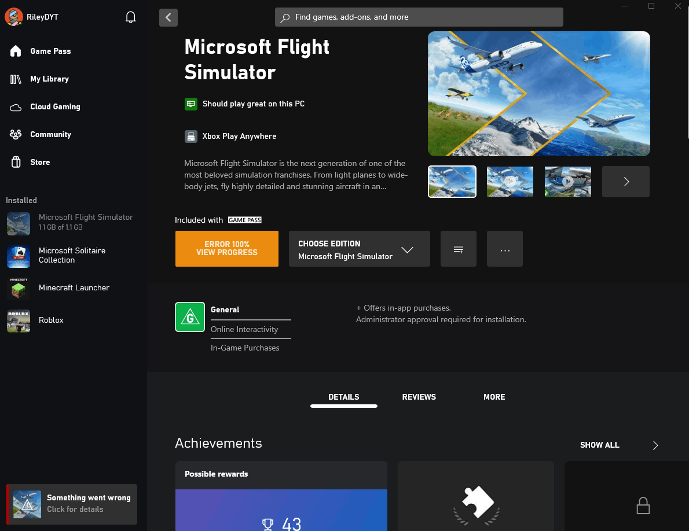Image resolution: width=689 pixels, height=531 pixels.
Task: Select the second screenshot thumbnail
Action: 510,182
